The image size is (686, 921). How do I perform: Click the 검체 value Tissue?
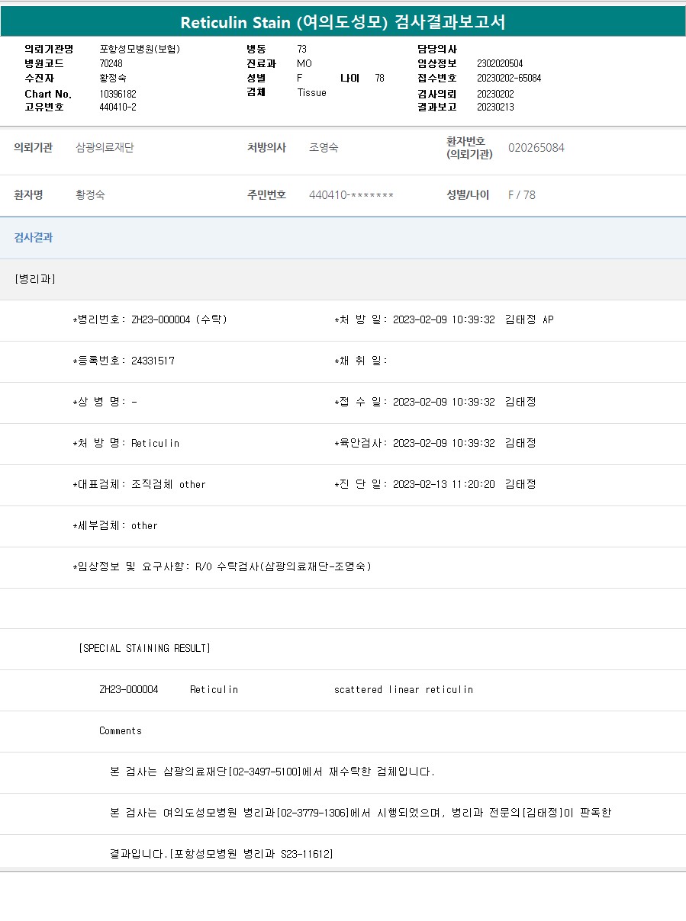(311, 93)
